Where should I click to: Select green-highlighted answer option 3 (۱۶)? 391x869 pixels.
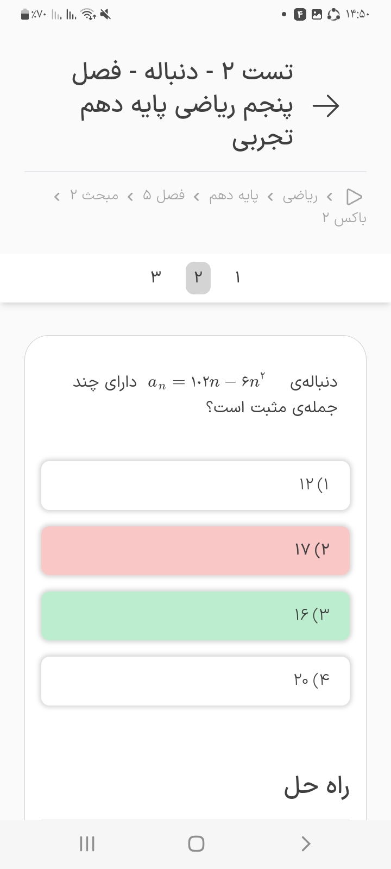pyautogui.click(x=195, y=615)
